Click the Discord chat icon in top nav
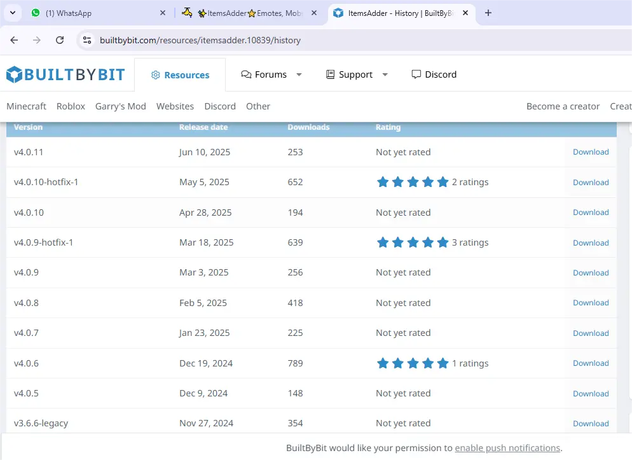 (416, 74)
